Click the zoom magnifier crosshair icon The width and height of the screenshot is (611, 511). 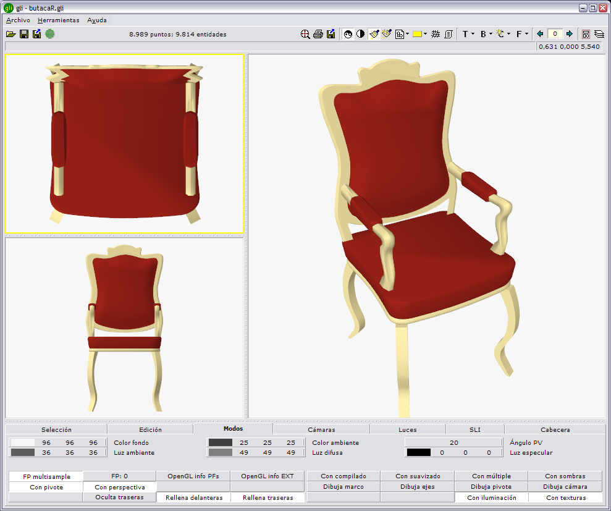pos(305,34)
